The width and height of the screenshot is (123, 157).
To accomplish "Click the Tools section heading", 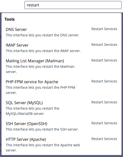I will coord(9,19).
